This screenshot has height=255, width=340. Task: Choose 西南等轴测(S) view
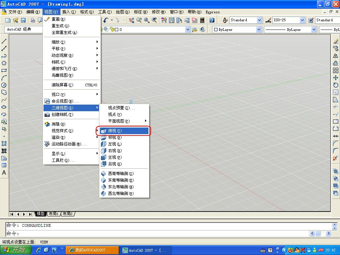point(124,173)
